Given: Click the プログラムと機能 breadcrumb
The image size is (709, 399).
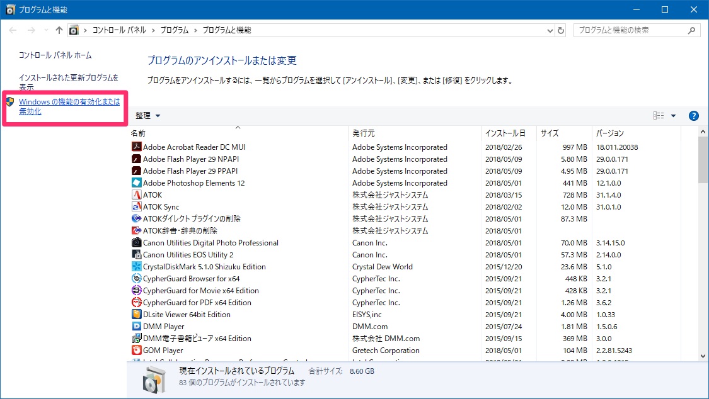Looking at the screenshot, I should (226, 30).
